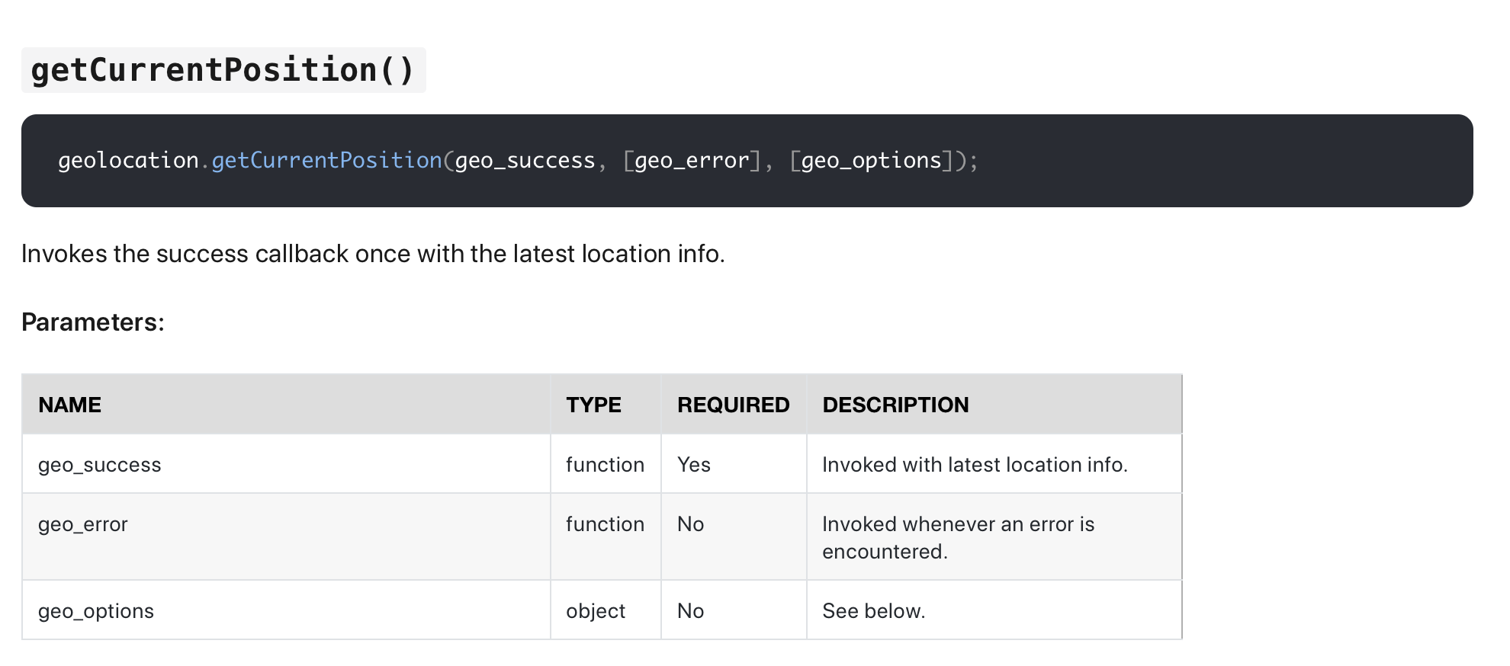Click the NAME column header

(x=70, y=405)
